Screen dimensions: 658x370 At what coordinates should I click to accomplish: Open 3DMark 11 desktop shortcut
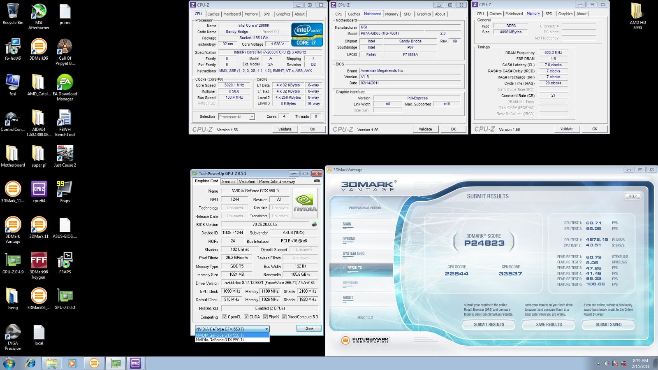[x=39, y=228]
